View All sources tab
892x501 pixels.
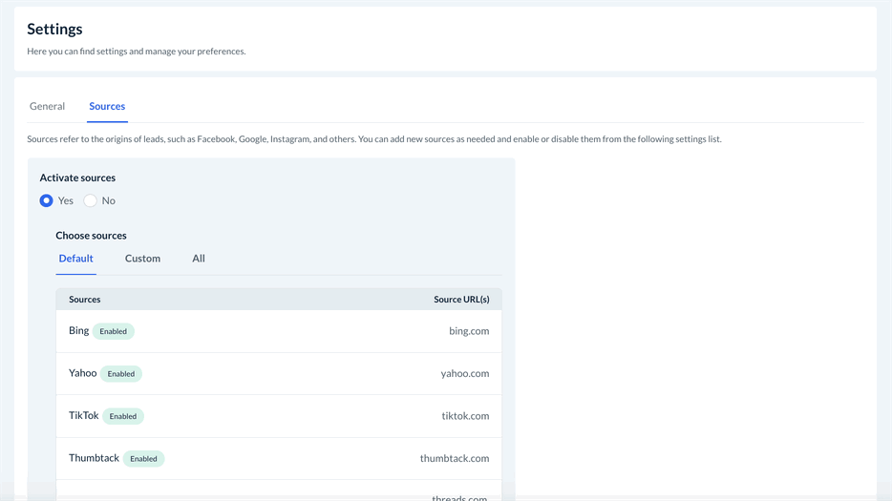(x=199, y=259)
